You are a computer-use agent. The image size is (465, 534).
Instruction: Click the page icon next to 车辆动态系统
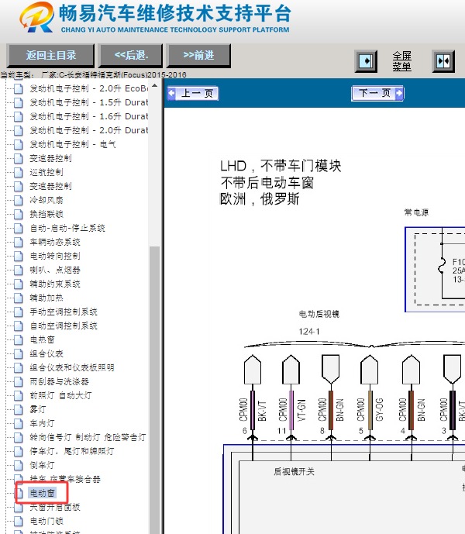pyautogui.click(x=19, y=242)
